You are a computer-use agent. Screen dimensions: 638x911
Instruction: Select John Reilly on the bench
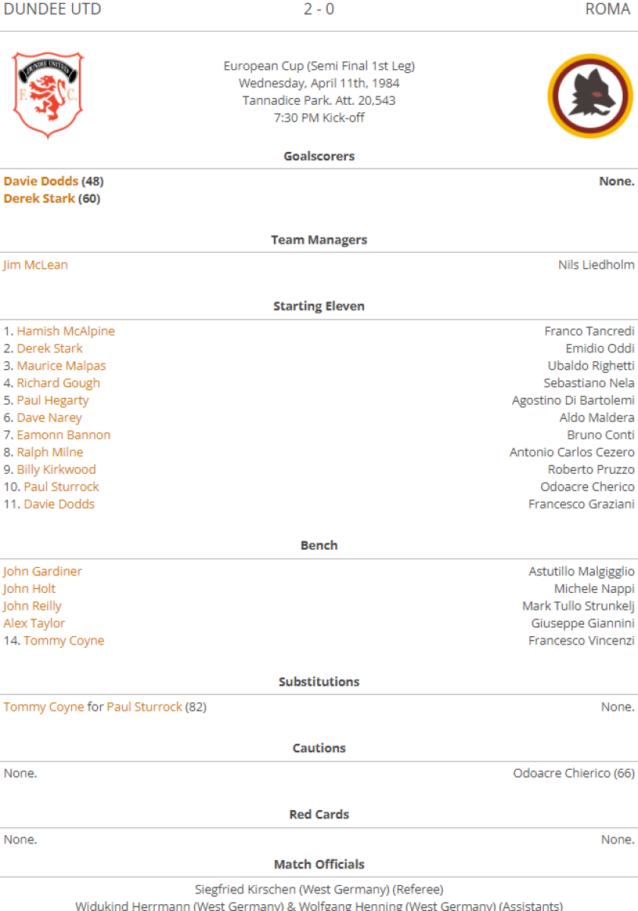coord(33,607)
